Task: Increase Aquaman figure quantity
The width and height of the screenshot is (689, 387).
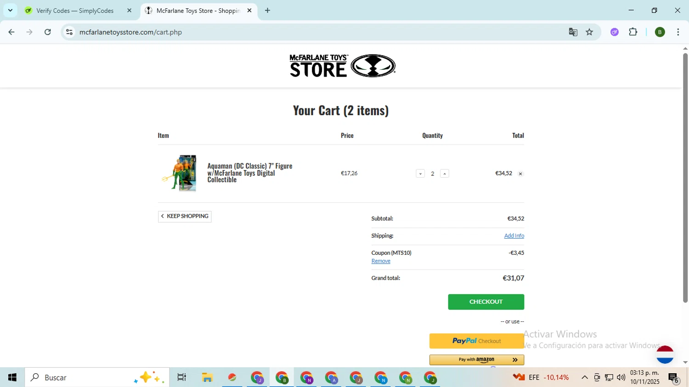Action: (x=445, y=174)
